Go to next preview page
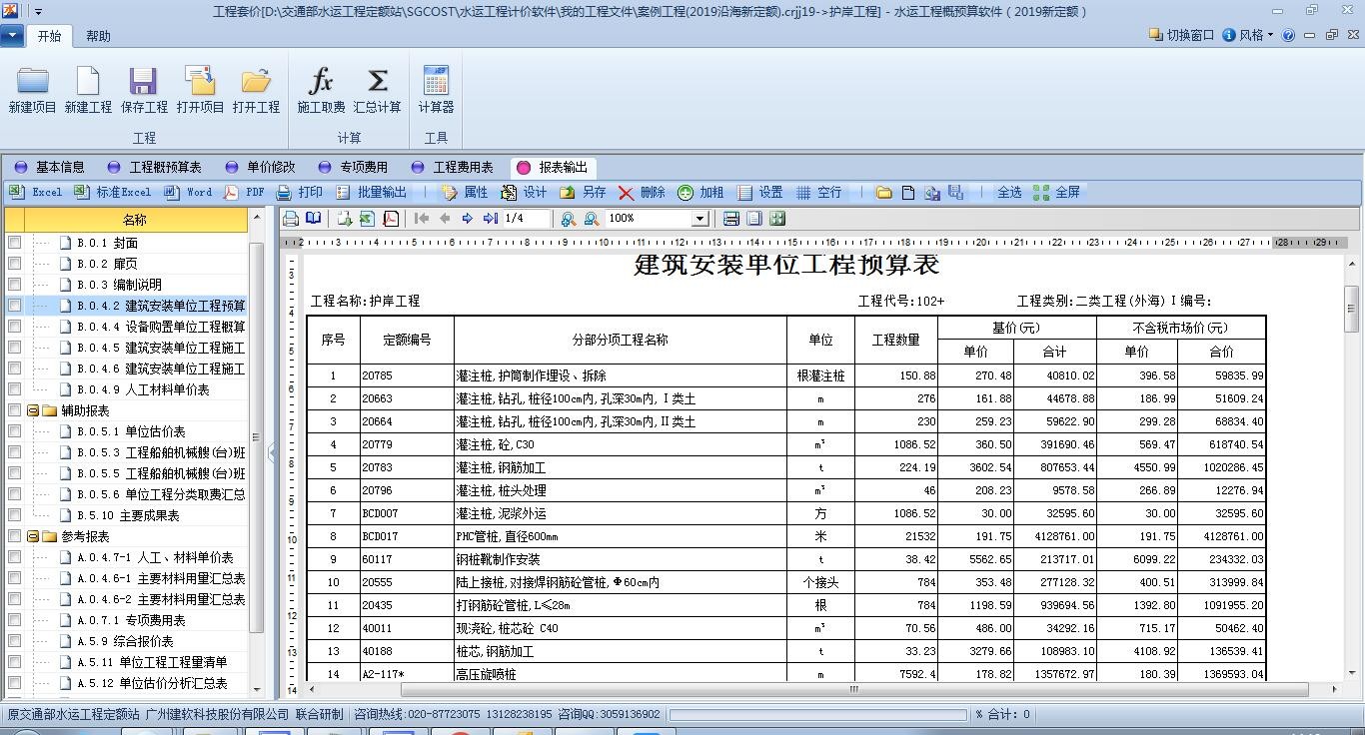1365x735 pixels. (467, 218)
